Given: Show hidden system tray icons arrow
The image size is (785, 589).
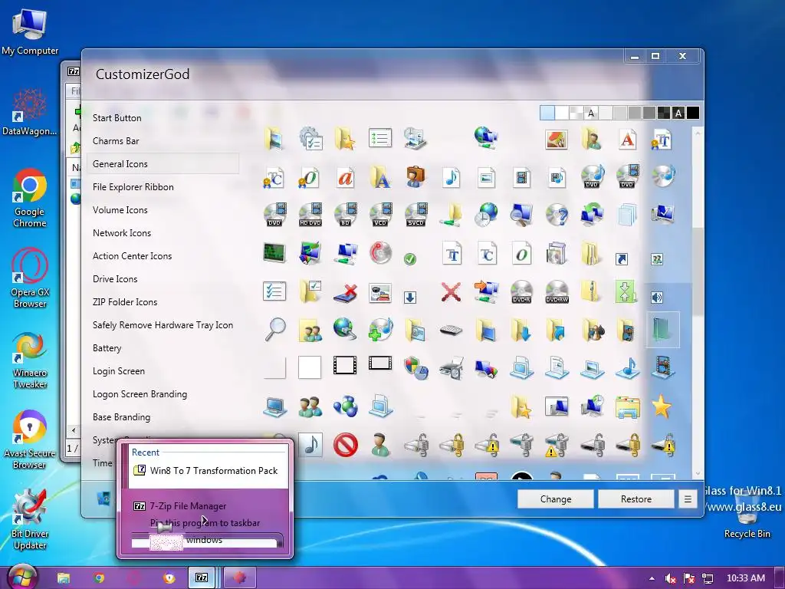Looking at the screenshot, I should click(652, 578).
